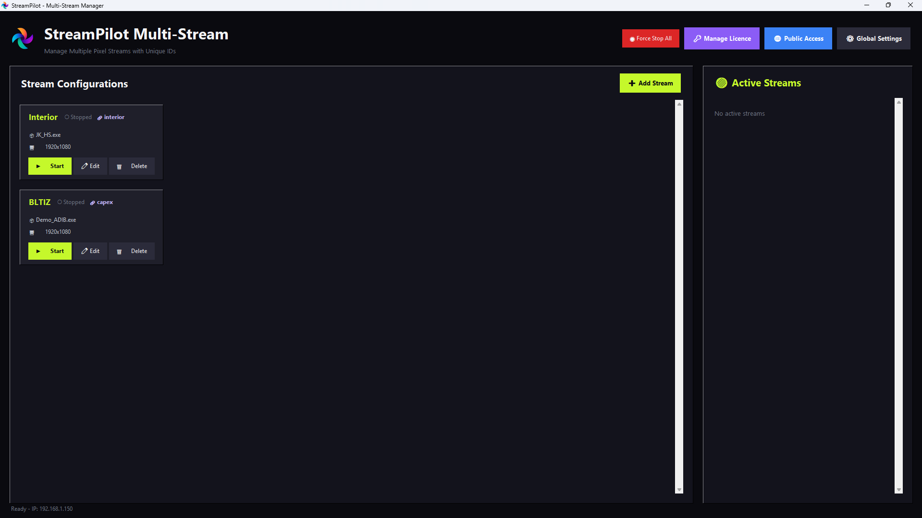Click the Demo_ADIB.exe file name
The width and height of the screenshot is (922, 518).
56,220
